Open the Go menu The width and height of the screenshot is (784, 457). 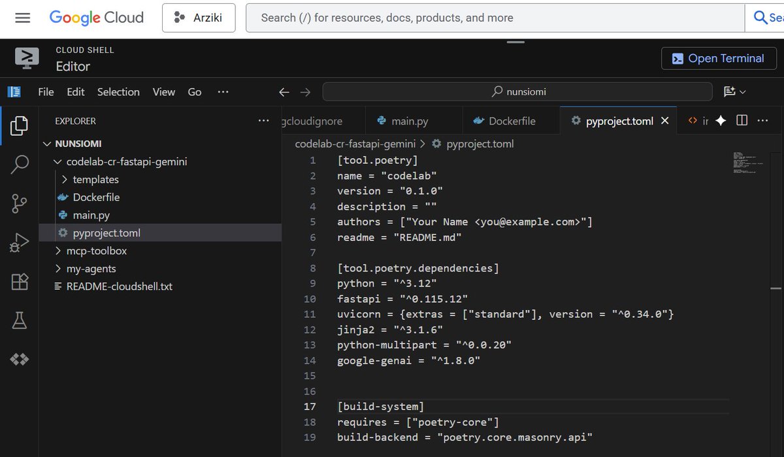(x=195, y=92)
